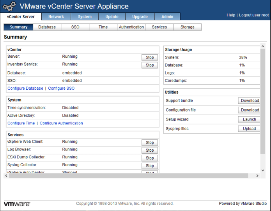
Task: Open the Admin tab
Action: [167, 17]
